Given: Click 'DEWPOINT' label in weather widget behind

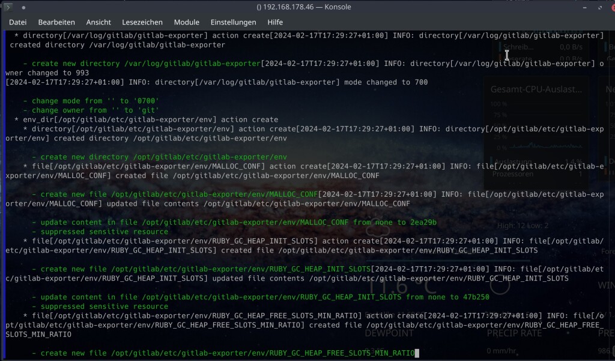Looking at the screenshot, I should (x=389, y=333).
